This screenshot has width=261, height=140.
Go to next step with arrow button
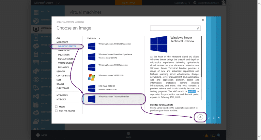point(200,117)
